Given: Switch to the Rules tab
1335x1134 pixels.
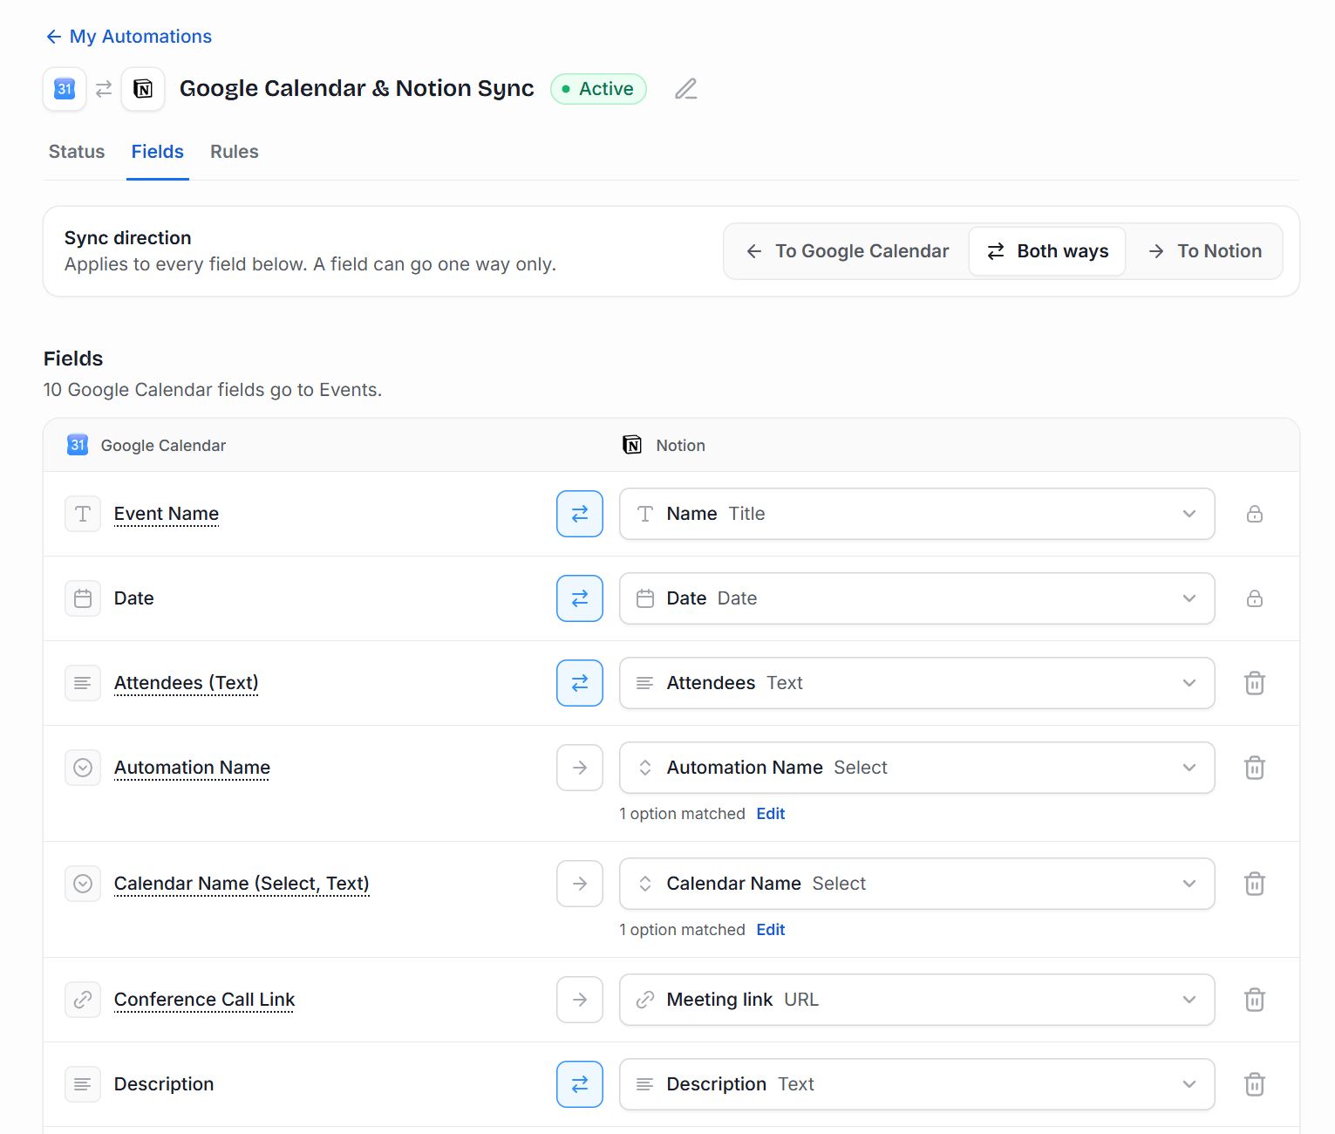Looking at the screenshot, I should tap(235, 152).
